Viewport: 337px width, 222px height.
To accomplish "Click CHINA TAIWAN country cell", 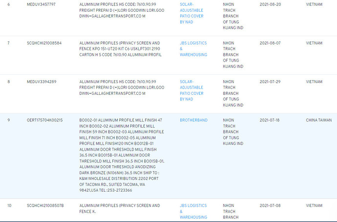I will click(x=319, y=120).
